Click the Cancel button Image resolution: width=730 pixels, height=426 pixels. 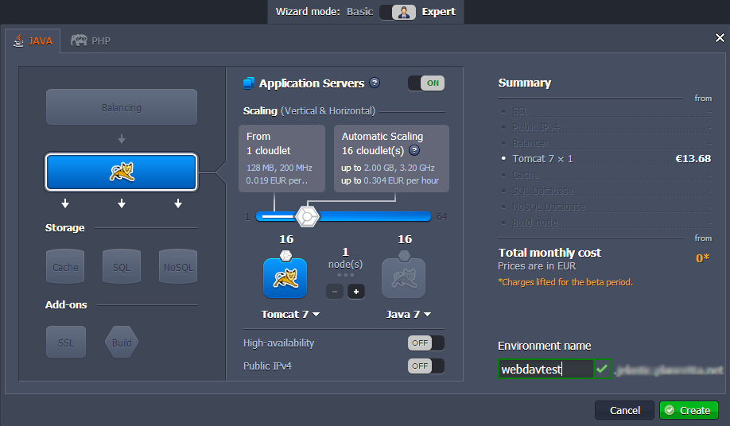coord(625,410)
